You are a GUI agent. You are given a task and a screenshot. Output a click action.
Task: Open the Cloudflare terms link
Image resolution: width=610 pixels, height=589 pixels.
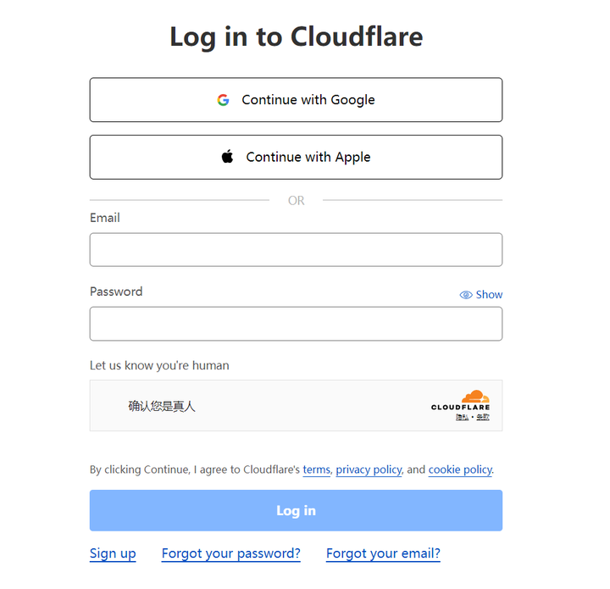coord(316,470)
